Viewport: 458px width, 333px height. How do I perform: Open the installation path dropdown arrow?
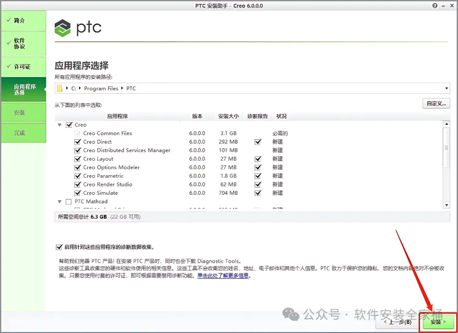point(447,88)
